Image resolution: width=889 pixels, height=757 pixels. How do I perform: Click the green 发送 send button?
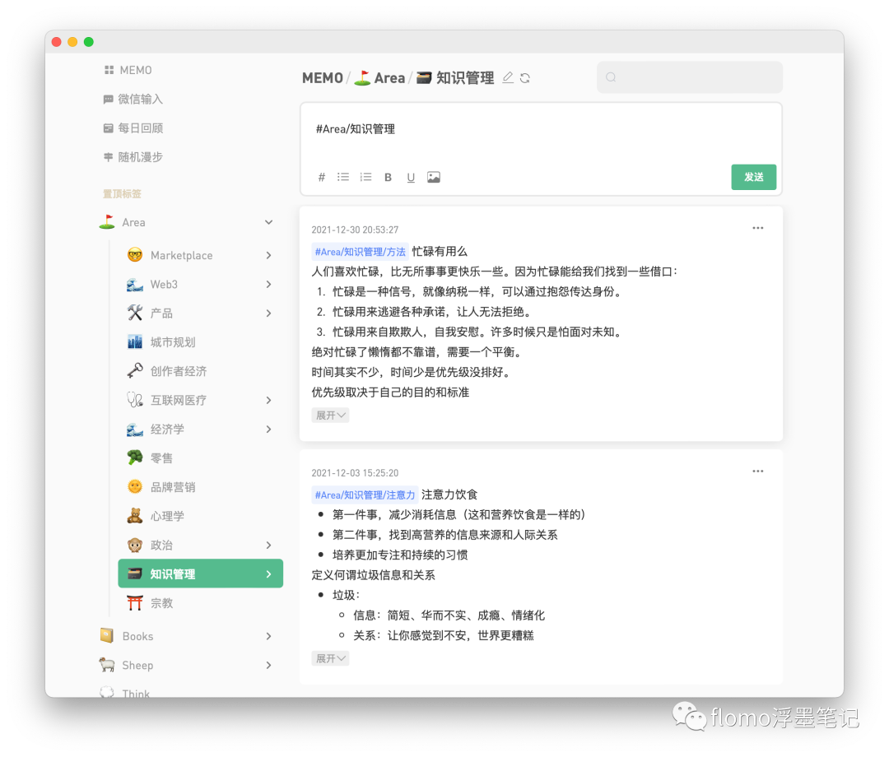pyautogui.click(x=753, y=177)
